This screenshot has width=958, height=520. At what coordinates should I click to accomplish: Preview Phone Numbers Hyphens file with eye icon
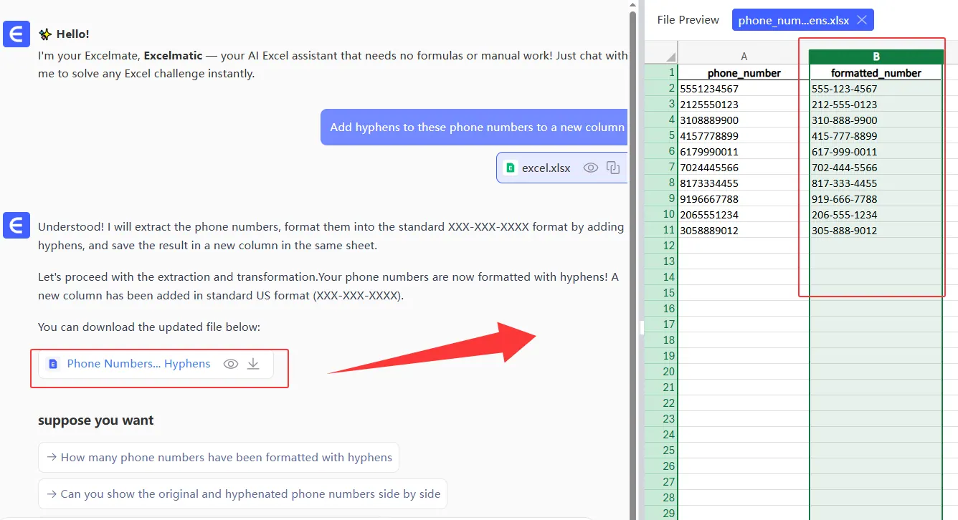[x=230, y=364]
